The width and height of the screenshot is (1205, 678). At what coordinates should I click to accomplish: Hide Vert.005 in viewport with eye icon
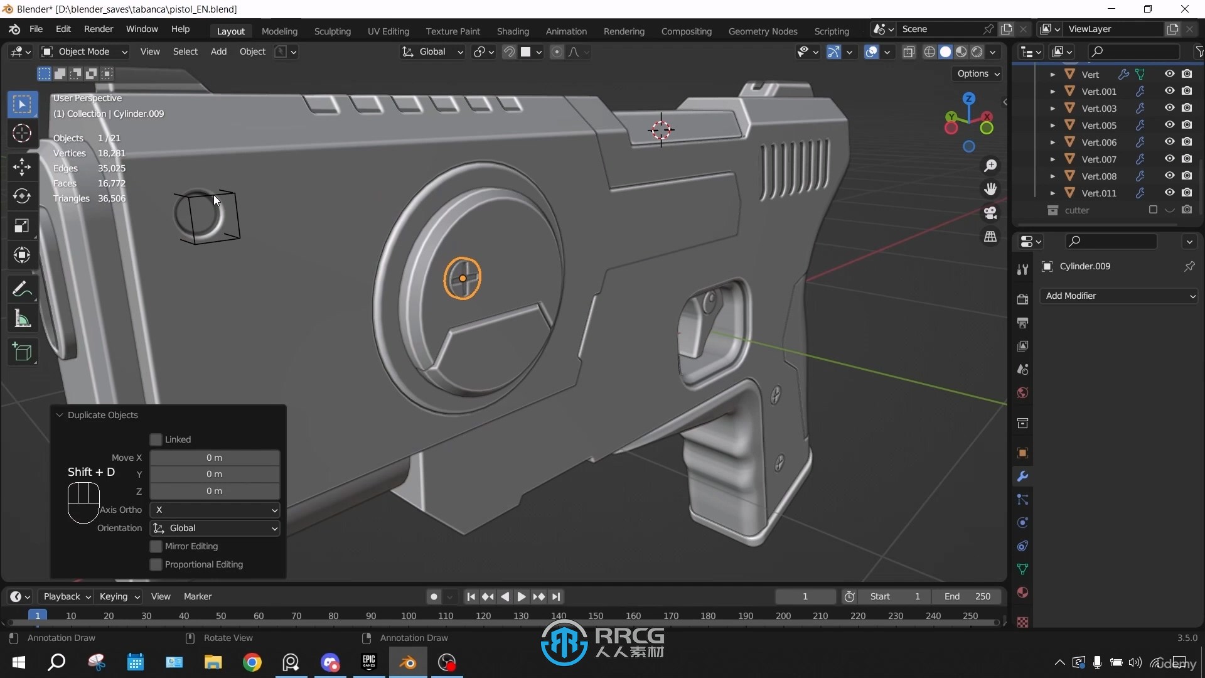tap(1169, 125)
